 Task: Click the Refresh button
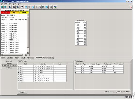point(22,92)
